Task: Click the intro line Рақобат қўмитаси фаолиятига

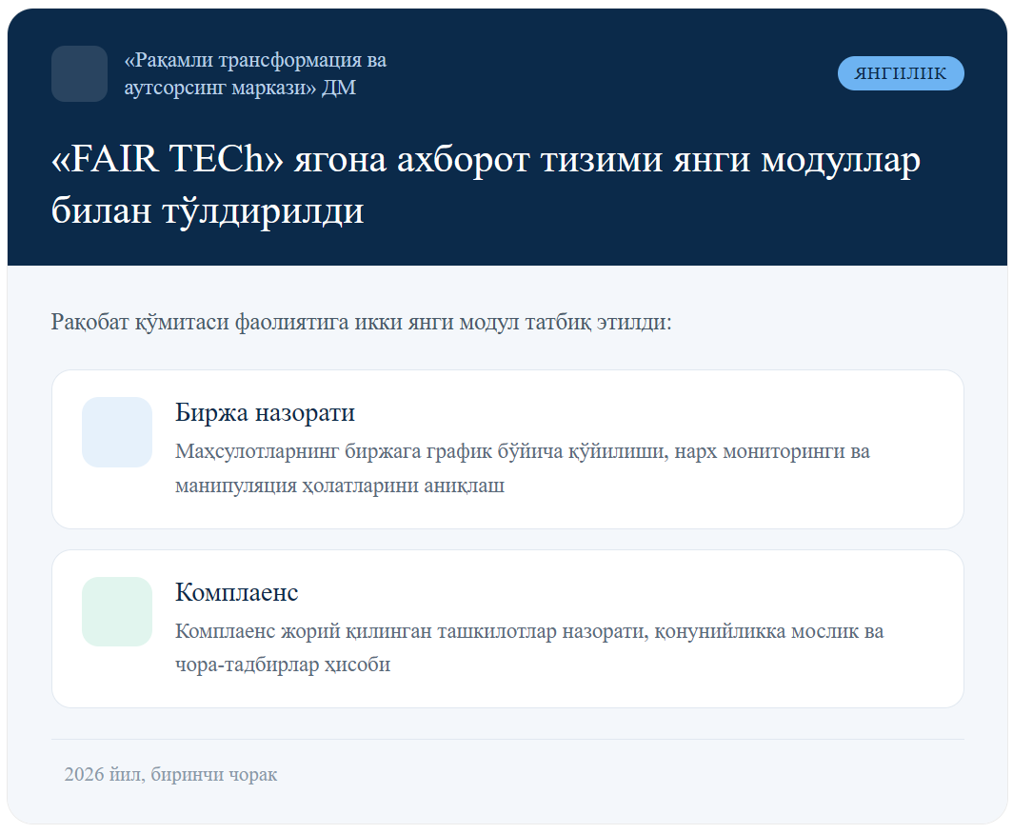Action: point(361,322)
